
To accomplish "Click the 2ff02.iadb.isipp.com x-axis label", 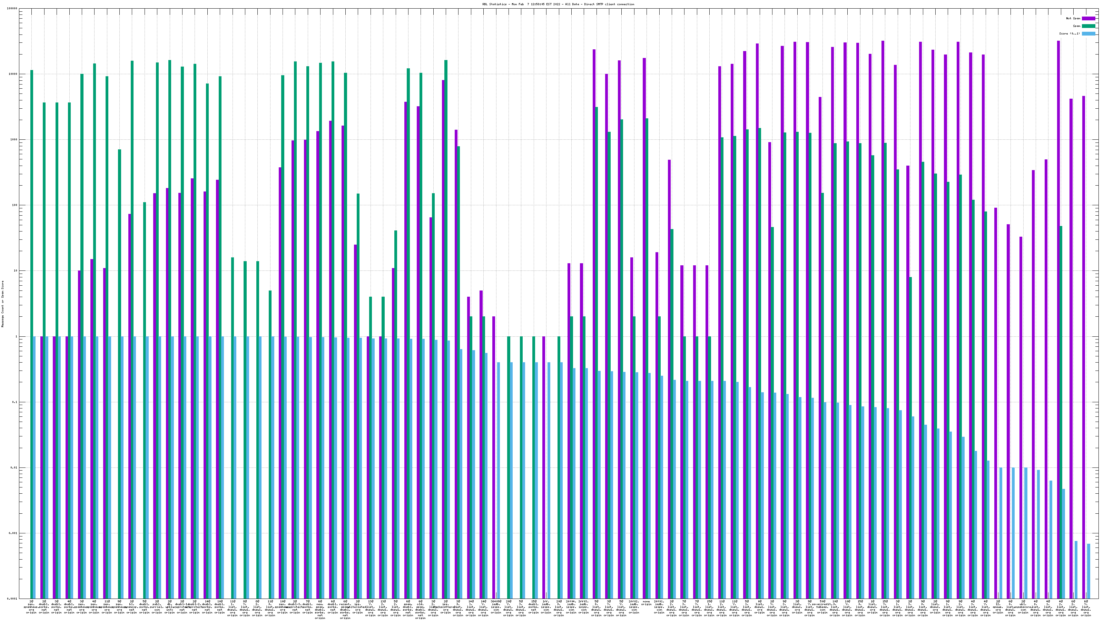I will (x=634, y=607).
